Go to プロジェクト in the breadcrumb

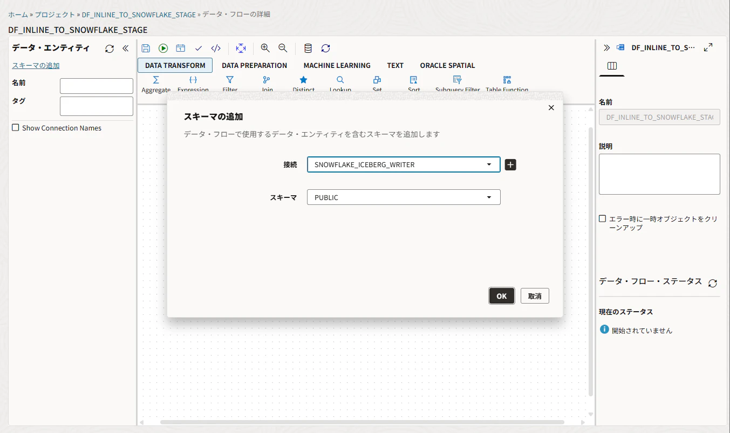click(x=55, y=15)
